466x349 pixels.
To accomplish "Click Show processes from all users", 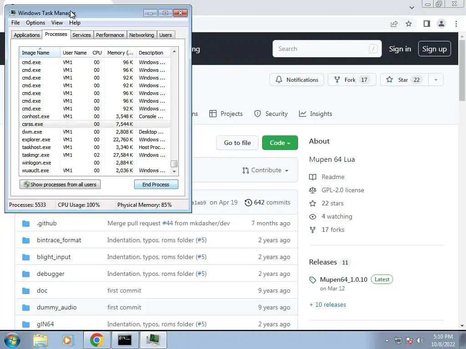I will [x=60, y=184].
